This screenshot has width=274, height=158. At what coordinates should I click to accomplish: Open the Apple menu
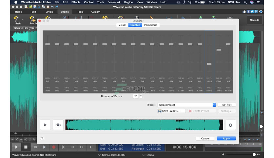[x=16, y=2]
